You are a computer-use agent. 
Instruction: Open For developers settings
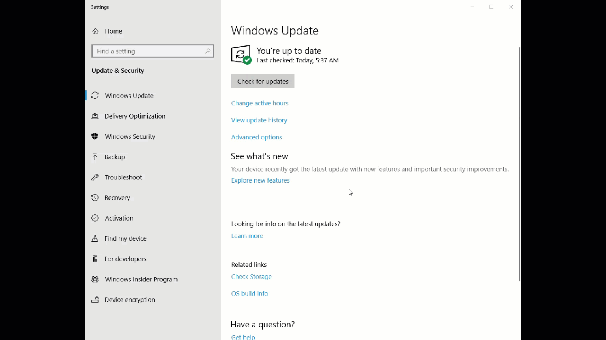coord(153,259)
